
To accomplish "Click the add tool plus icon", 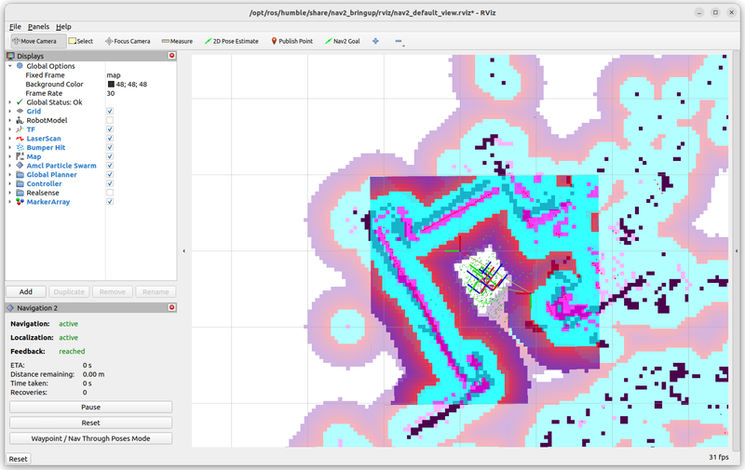I will 376,41.
